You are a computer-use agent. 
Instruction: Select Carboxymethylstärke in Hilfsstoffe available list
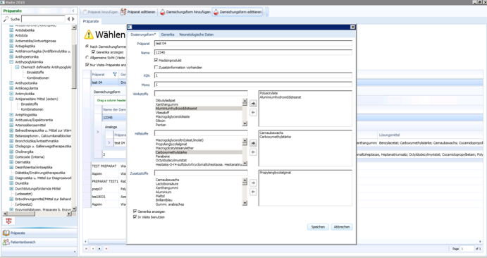point(198,152)
